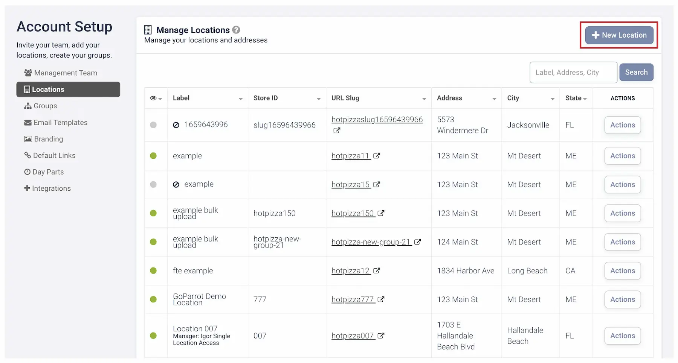Open external link icon next to hotpizza150
Image resolution: width=678 pixels, height=363 pixels.
[381, 213]
